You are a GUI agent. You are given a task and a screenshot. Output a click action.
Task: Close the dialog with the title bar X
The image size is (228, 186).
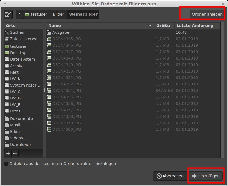click(x=223, y=4)
